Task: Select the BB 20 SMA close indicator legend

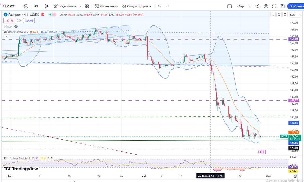Action: tap(16, 32)
